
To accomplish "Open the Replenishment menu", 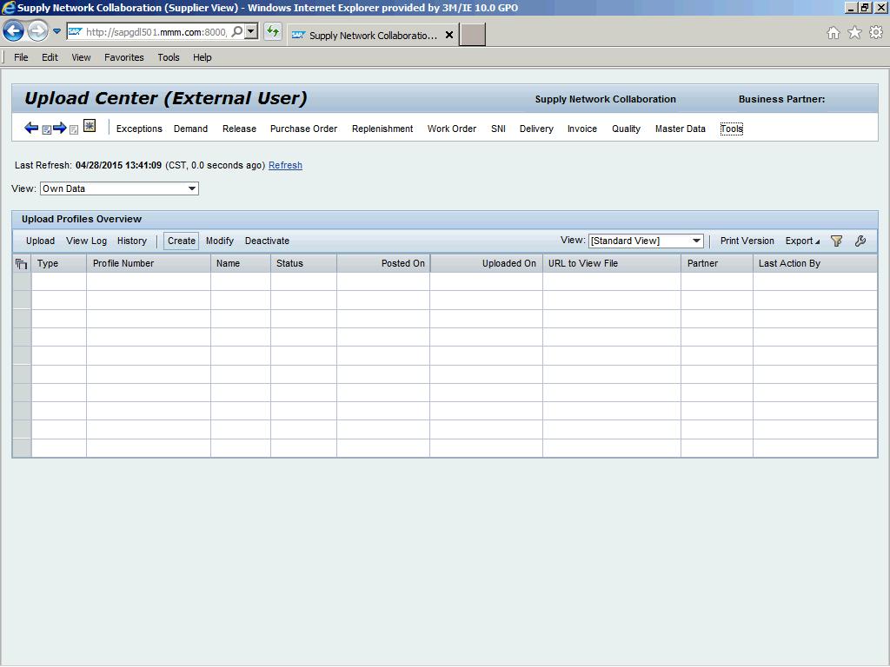I will coord(382,129).
